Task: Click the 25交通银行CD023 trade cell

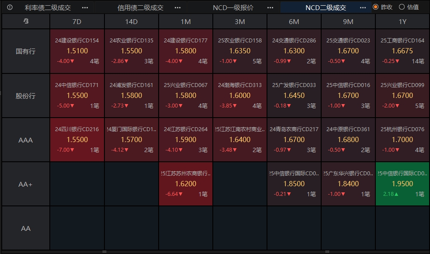Action: (348, 51)
